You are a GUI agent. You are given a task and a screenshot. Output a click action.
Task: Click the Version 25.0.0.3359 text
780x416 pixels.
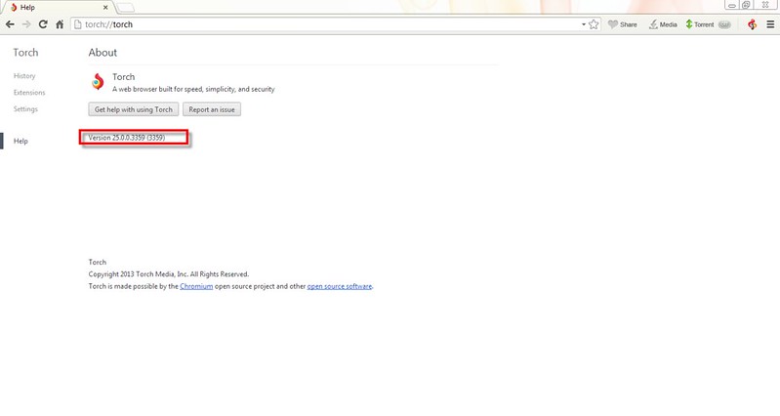tap(126, 138)
